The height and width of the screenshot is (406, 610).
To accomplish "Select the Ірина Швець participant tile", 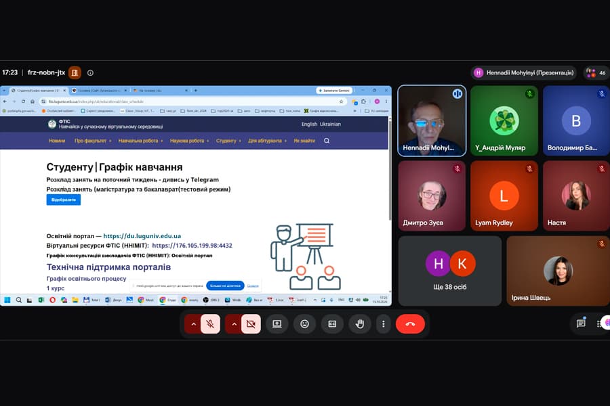I will tap(558, 271).
